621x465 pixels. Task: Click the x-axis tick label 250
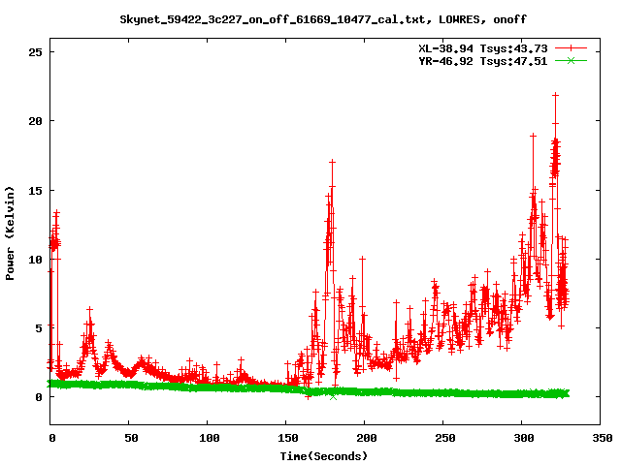(444, 438)
